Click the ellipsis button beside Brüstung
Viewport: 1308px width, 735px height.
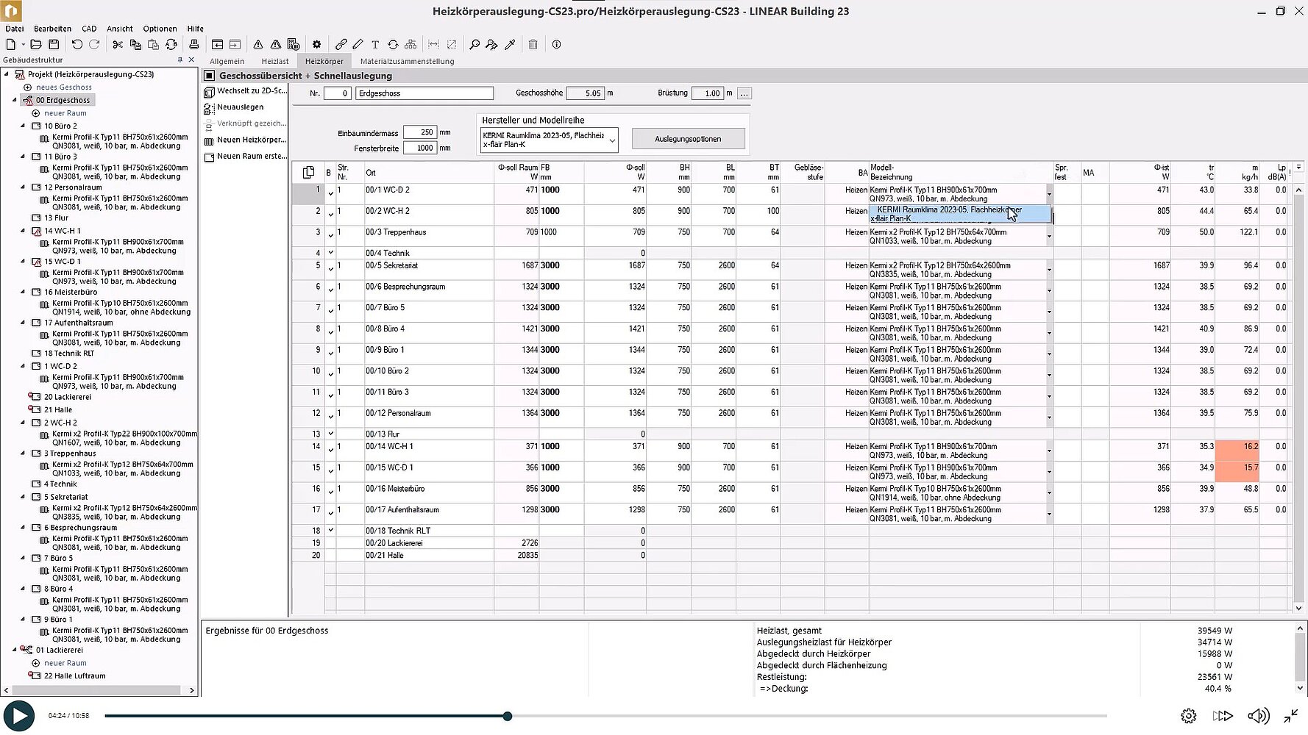pos(744,93)
